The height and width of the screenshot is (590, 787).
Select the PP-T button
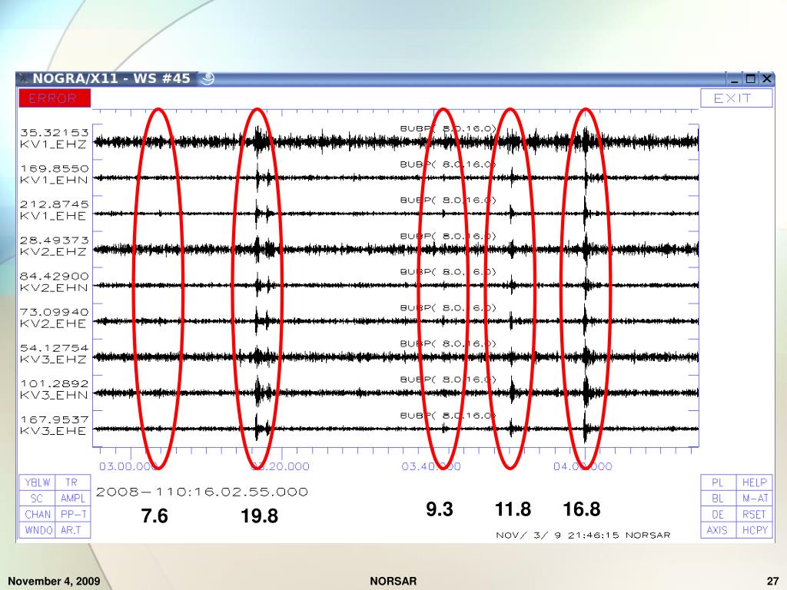point(73,514)
